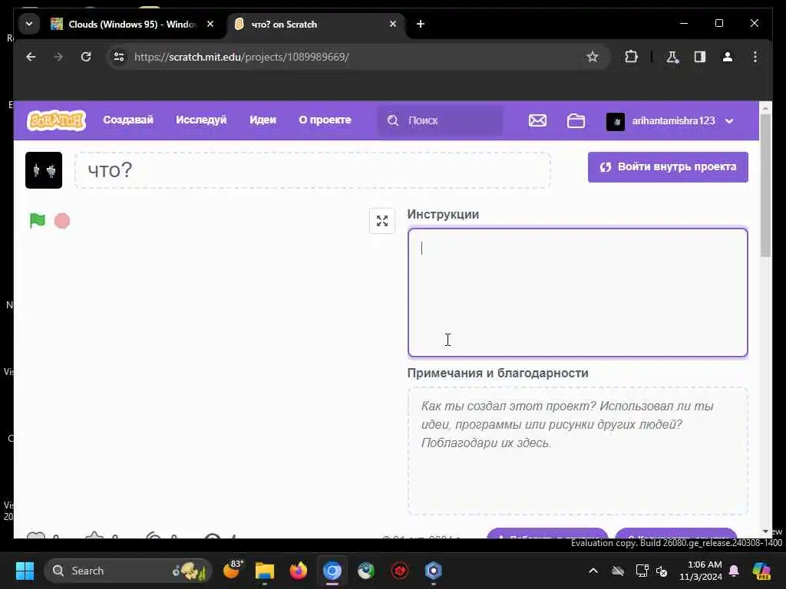
Task: Open the red circular taskbar app
Action: coord(399,571)
